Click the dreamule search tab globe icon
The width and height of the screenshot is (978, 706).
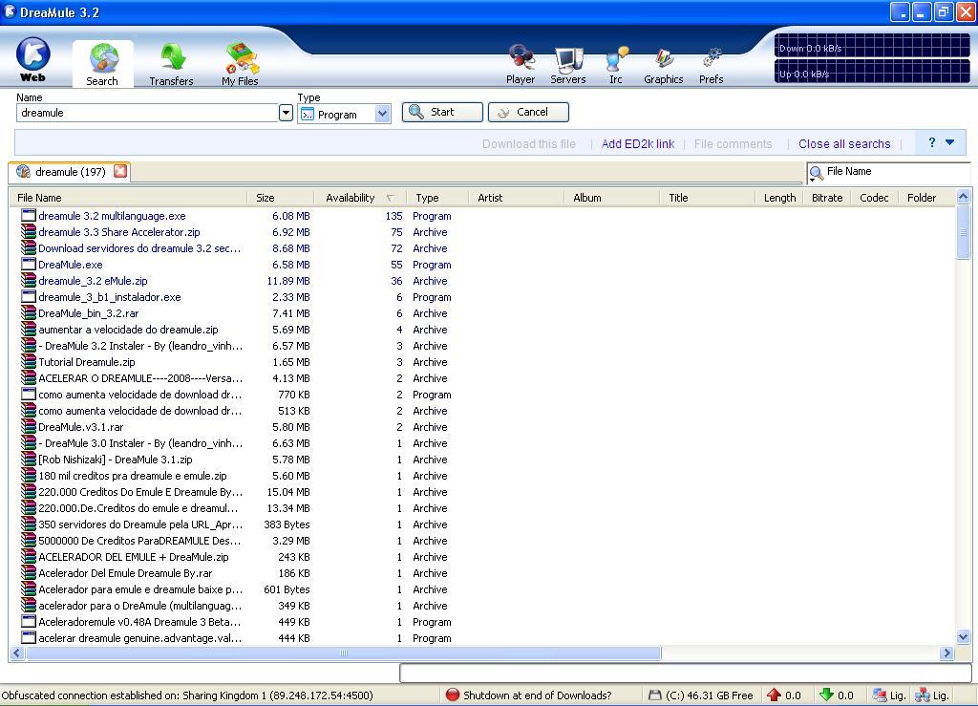point(24,172)
